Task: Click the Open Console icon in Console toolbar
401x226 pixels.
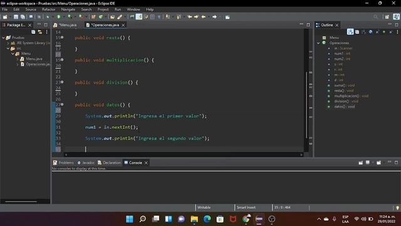Action: 378,163
